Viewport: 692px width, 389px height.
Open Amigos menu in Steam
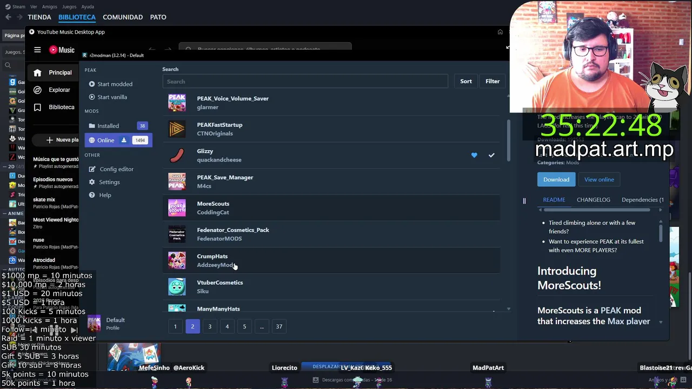point(50,6)
